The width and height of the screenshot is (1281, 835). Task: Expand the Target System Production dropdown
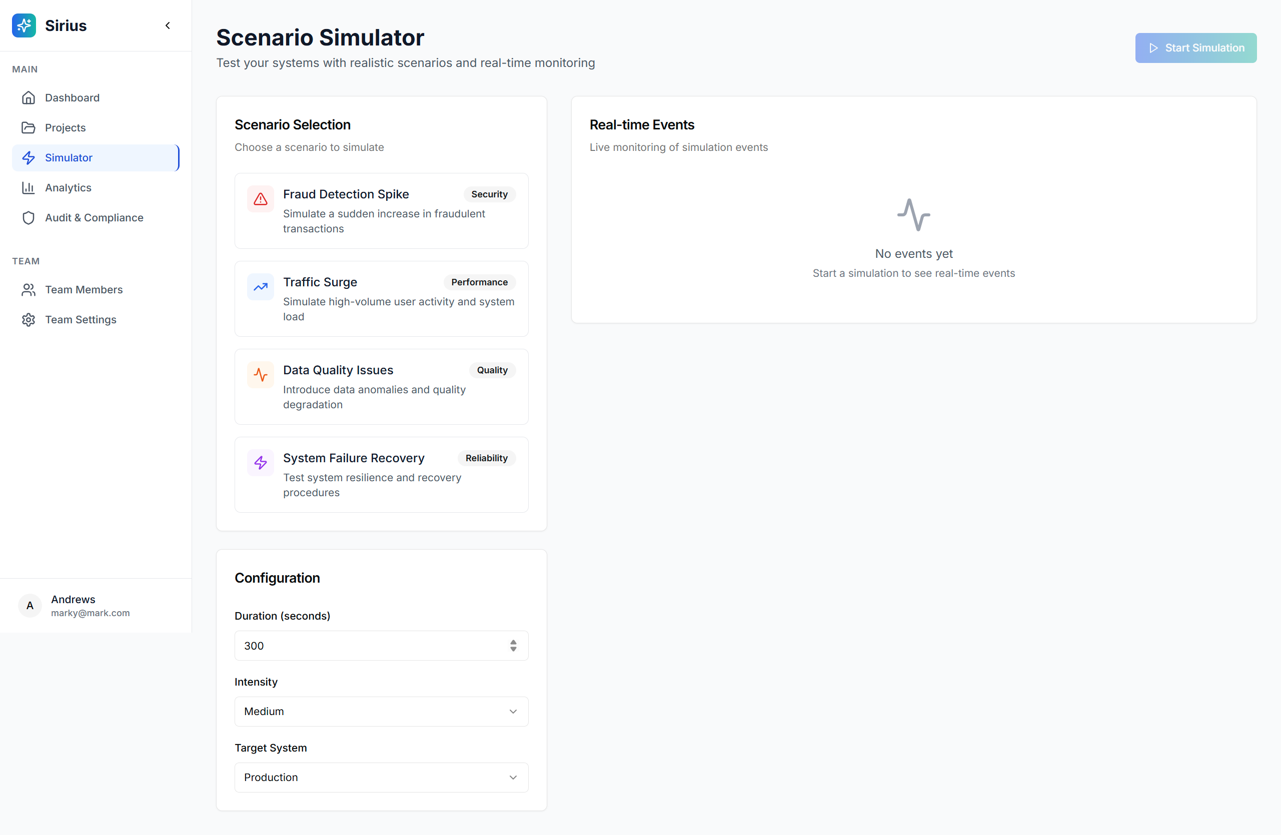click(x=381, y=778)
